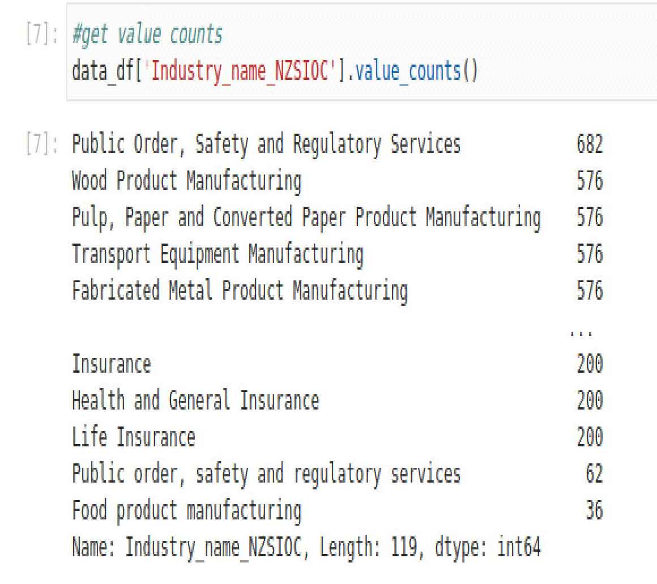The image size is (657, 584).
Task: Click the count value 682
Action: click(589, 146)
